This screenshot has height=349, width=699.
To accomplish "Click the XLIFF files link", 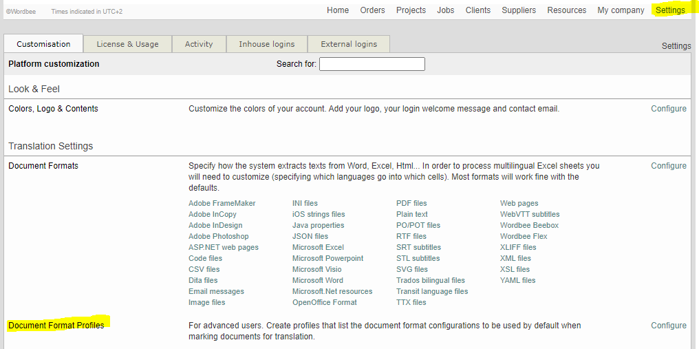I will tap(518, 247).
